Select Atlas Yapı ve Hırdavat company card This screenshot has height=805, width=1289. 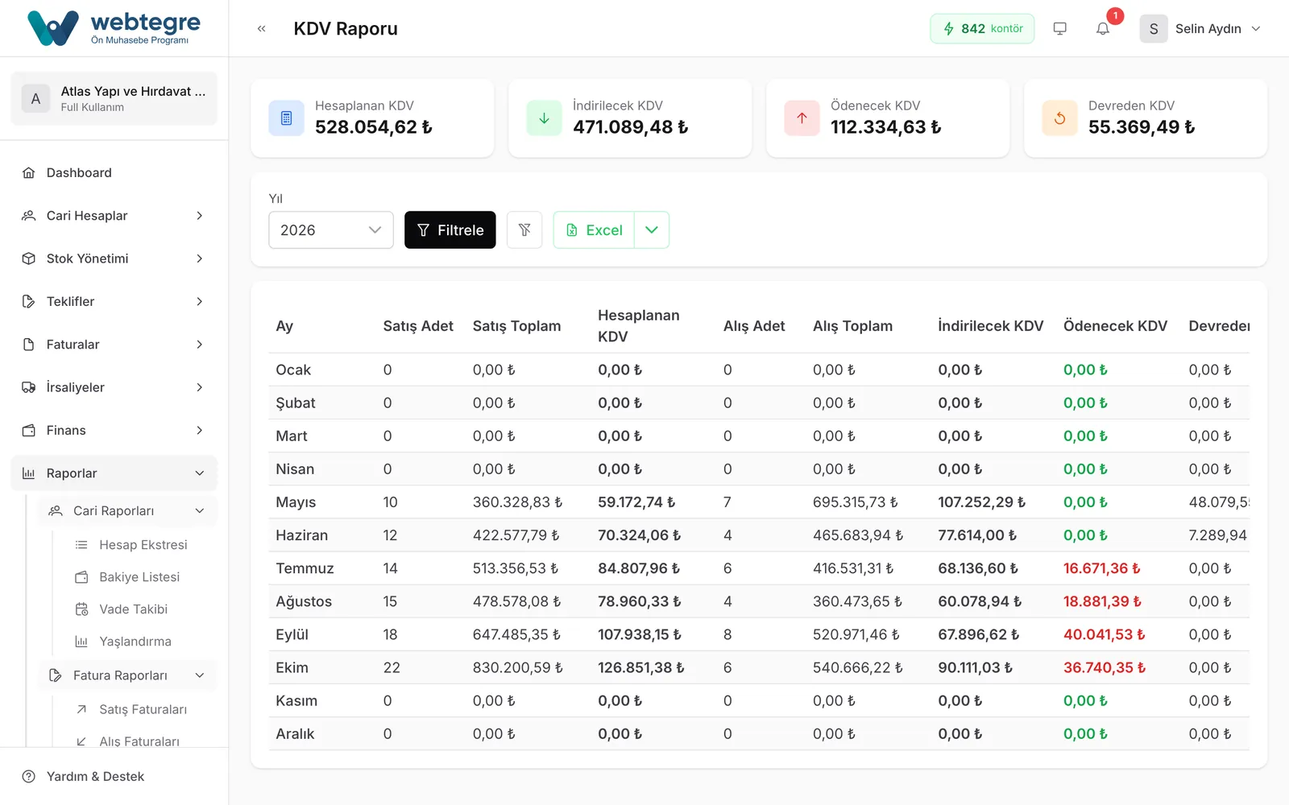coord(114,98)
